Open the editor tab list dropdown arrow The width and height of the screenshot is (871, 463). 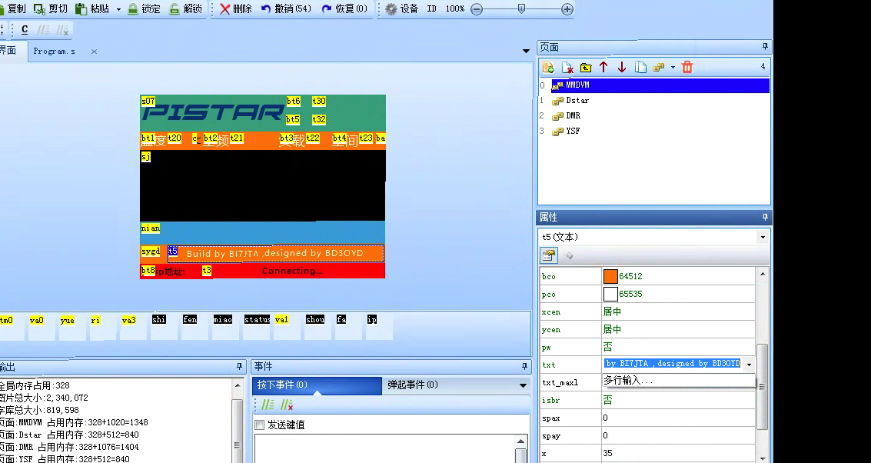coord(526,51)
